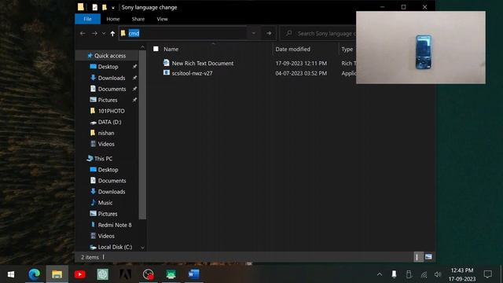The width and height of the screenshot is (503, 283).
Task: Open the Home ribbon tab
Action: pyautogui.click(x=113, y=19)
